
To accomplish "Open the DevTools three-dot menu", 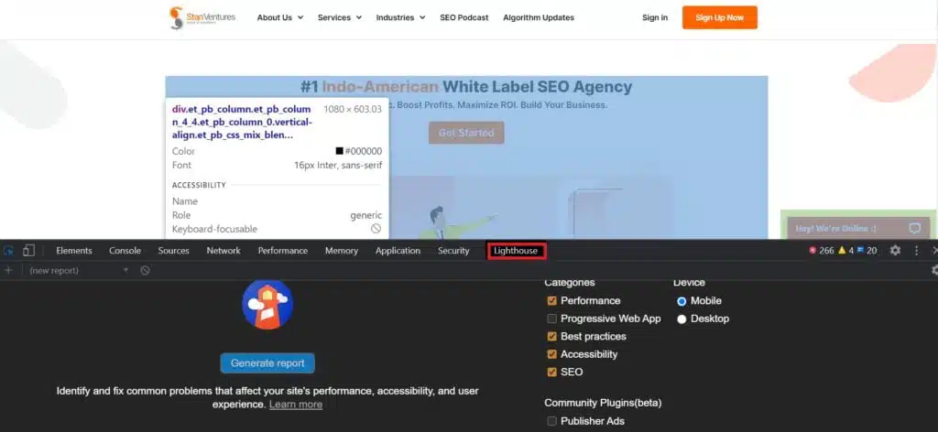I will pyautogui.click(x=916, y=251).
